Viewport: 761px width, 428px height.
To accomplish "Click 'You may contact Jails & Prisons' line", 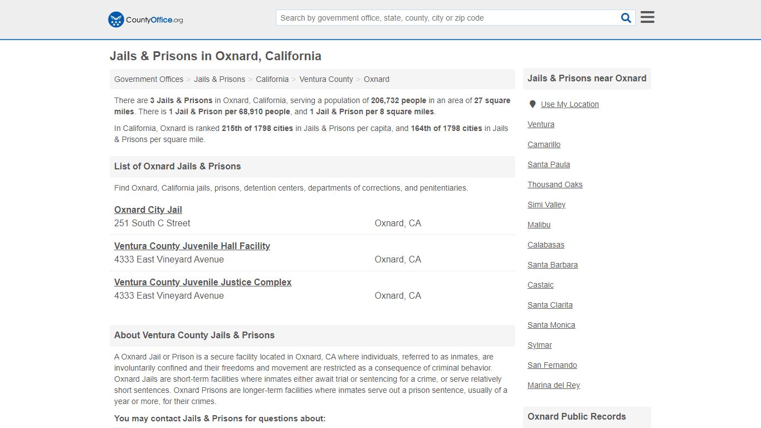I will tap(219, 418).
